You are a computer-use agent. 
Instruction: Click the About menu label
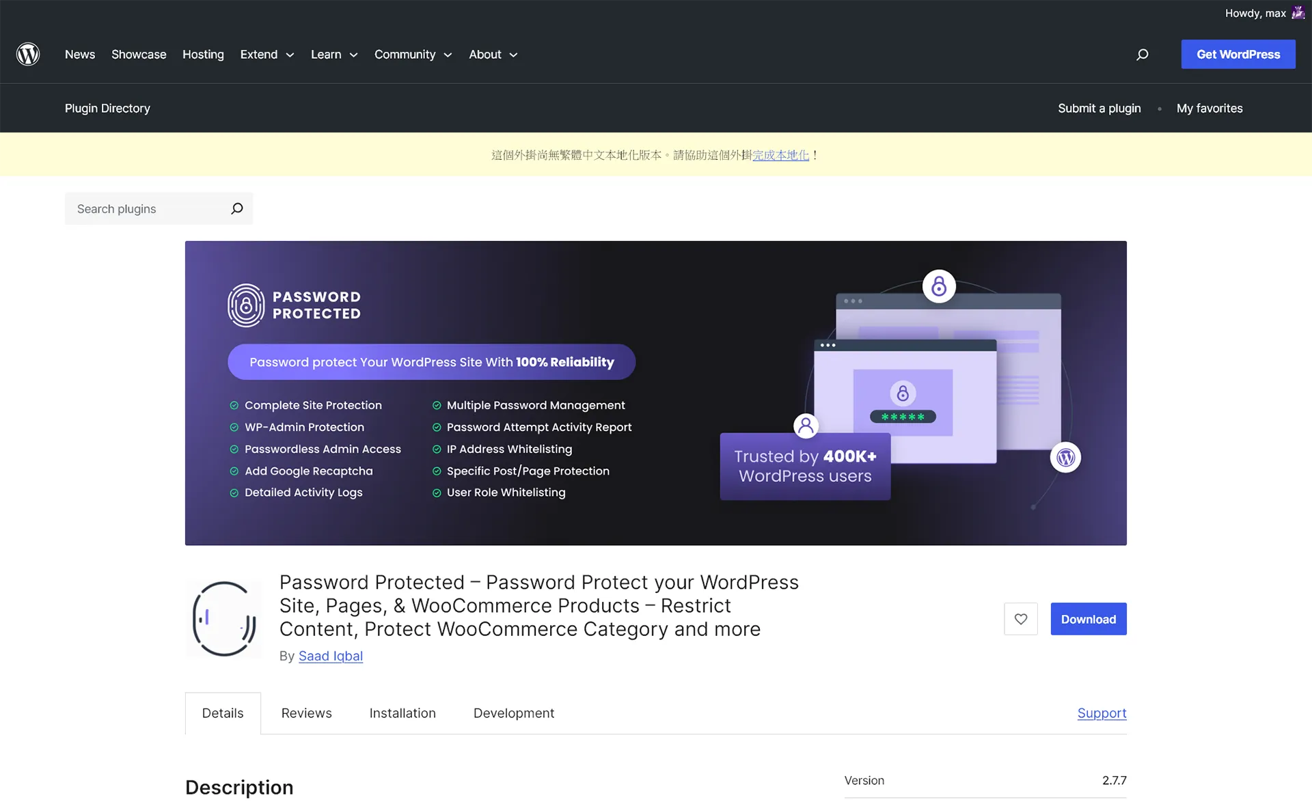click(485, 54)
